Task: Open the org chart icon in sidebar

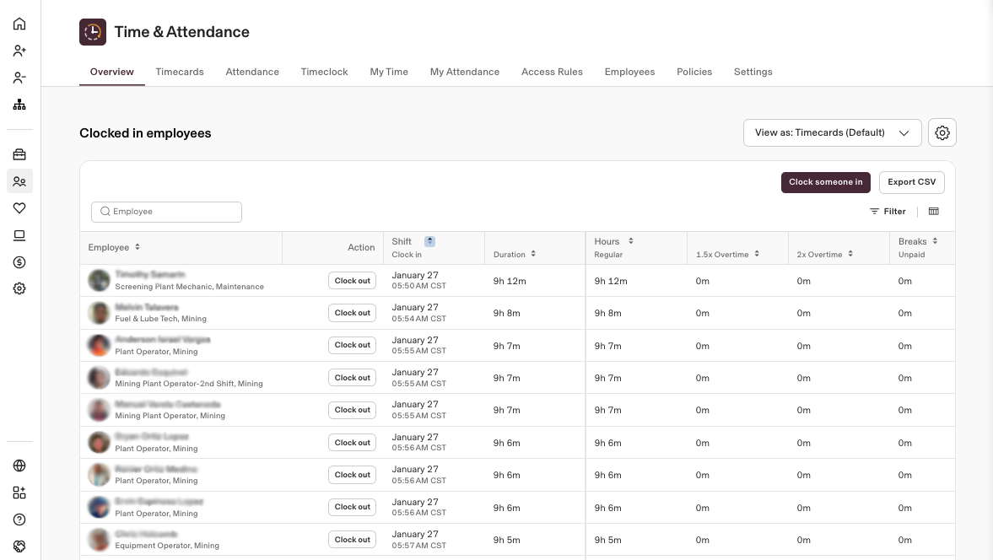Action: [x=19, y=105]
